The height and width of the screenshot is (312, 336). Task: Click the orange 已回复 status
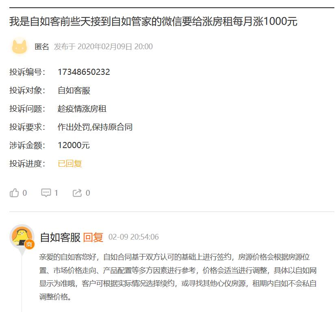(x=70, y=164)
